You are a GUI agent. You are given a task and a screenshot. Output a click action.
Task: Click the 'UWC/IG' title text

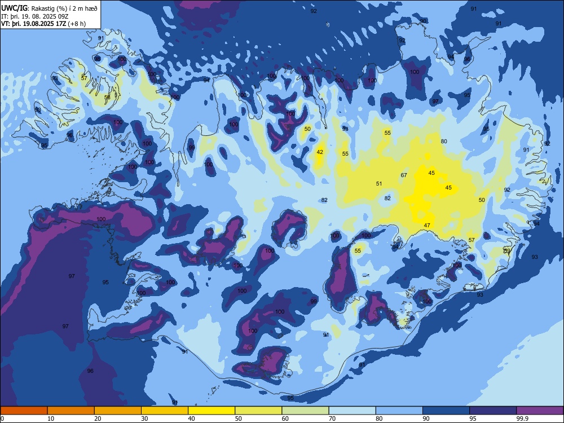point(14,8)
